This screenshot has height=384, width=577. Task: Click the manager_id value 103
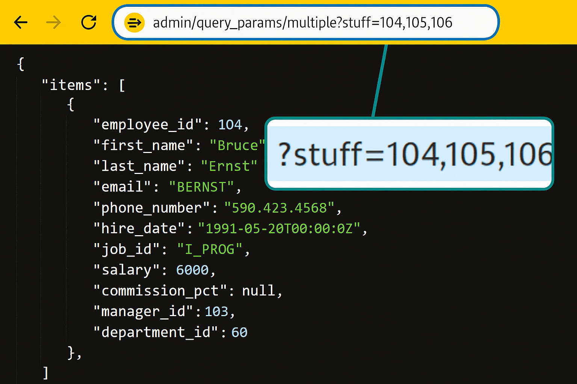(x=217, y=311)
